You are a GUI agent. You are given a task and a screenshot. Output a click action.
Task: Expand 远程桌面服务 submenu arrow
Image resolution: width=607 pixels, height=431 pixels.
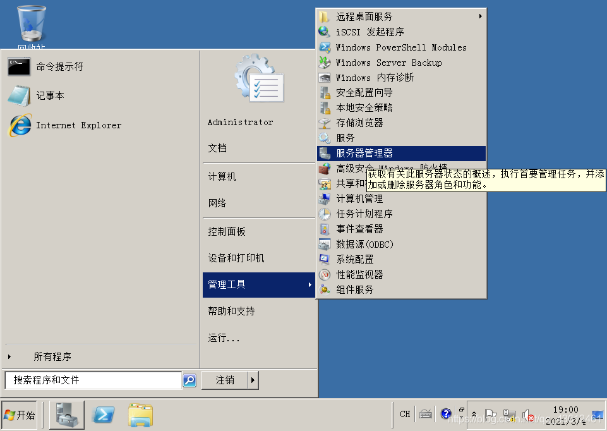pos(481,16)
